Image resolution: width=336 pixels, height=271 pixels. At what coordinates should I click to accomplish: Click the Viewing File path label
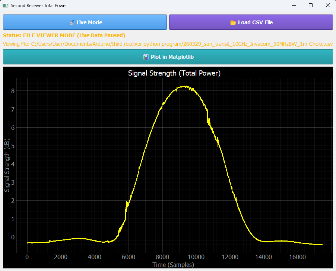pos(168,44)
